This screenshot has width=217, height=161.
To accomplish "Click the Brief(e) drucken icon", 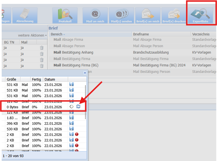I will [174, 15].
